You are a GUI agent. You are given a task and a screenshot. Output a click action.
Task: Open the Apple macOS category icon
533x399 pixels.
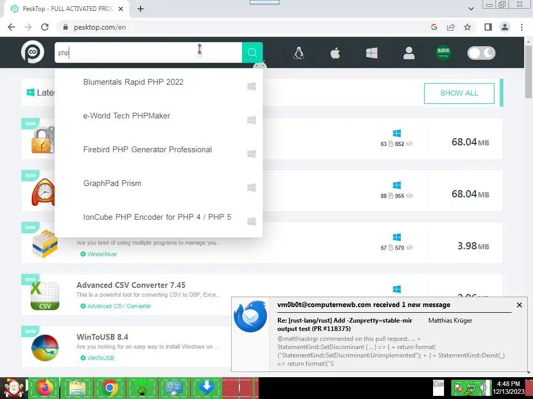point(335,53)
